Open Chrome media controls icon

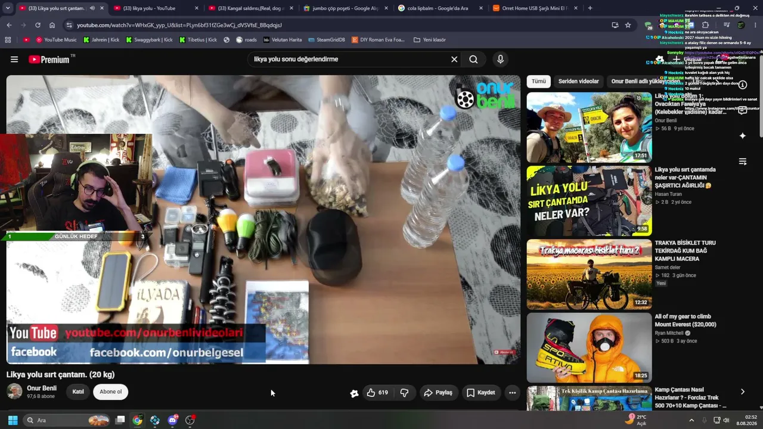click(727, 25)
